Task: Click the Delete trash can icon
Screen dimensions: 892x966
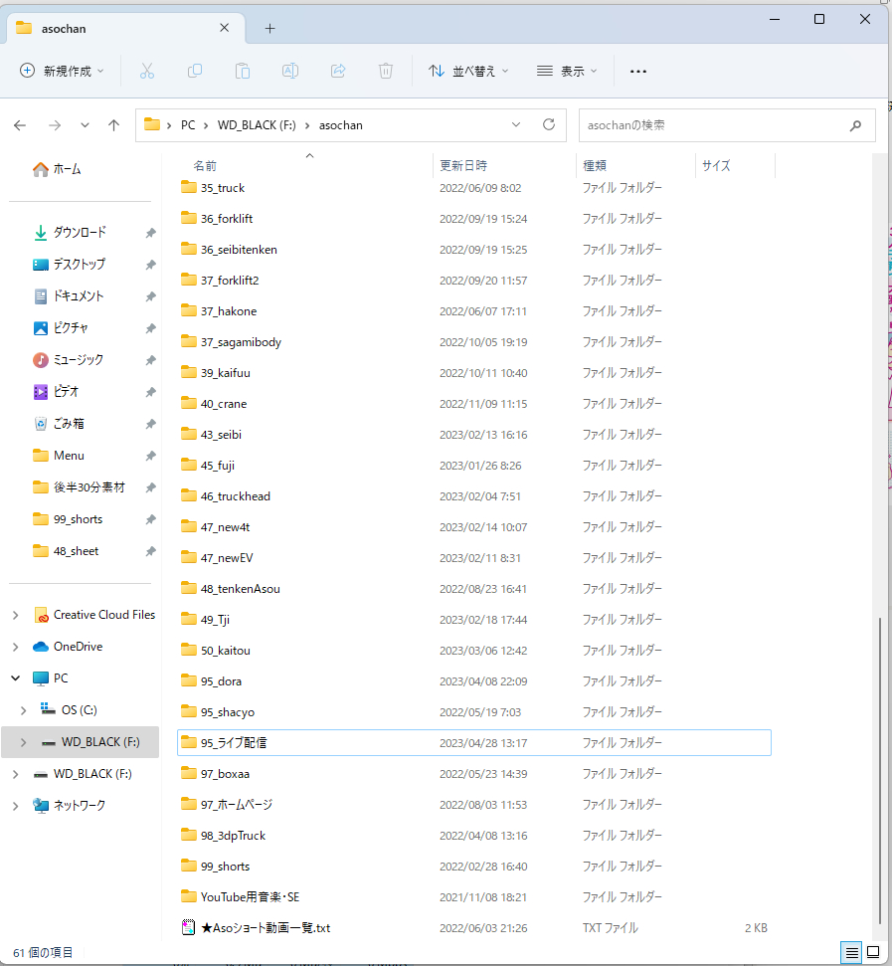Action: 386,71
